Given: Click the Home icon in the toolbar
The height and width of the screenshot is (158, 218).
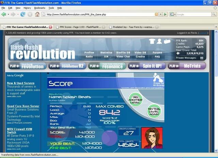Looking at the screenshot, I should click(37, 14).
